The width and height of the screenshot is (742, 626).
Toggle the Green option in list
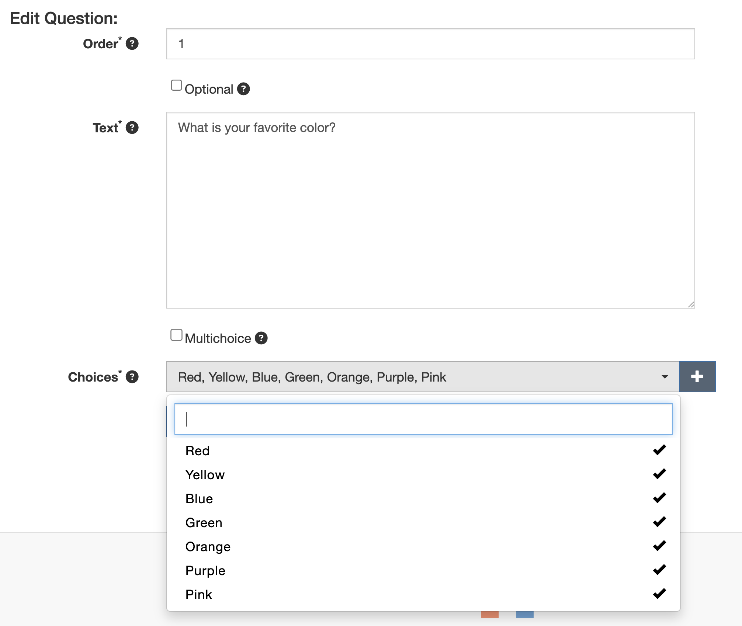[204, 523]
